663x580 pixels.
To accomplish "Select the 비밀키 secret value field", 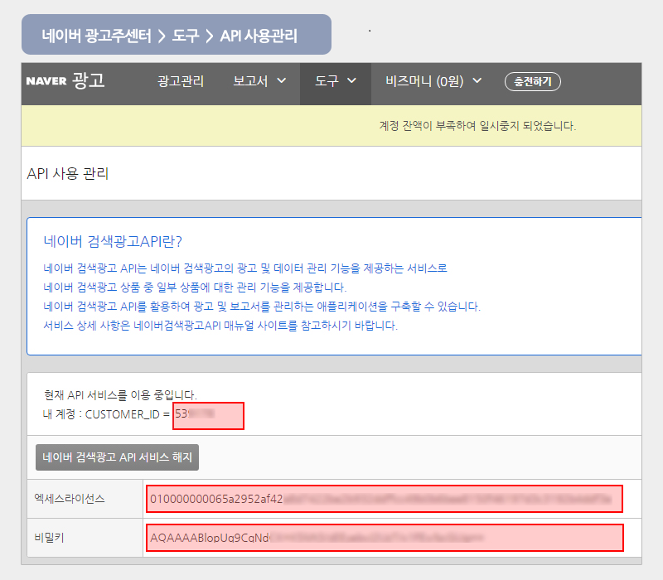I will (385, 538).
